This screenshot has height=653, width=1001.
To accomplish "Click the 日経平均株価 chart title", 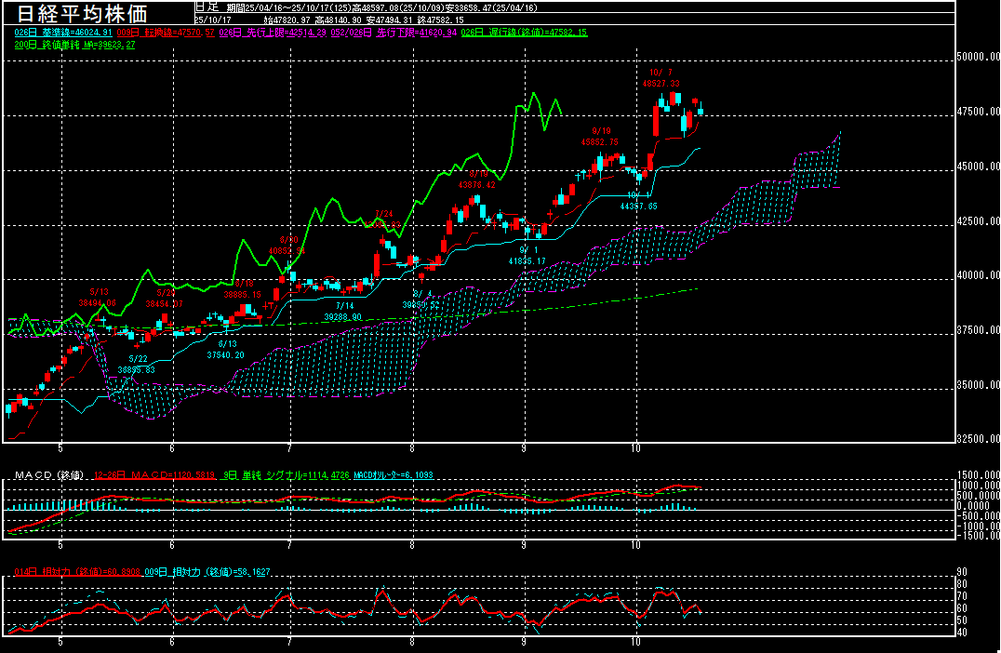I will (82, 14).
